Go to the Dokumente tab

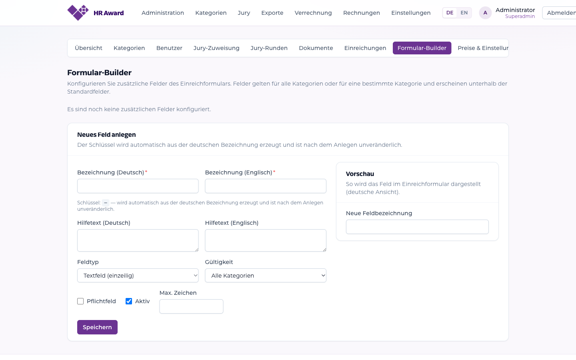[316, 48]
